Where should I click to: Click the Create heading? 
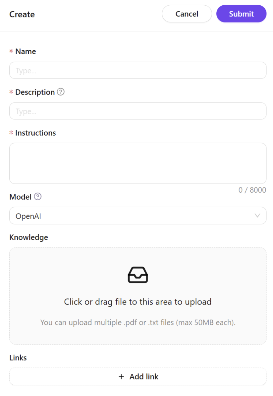[x=22, y=14]
